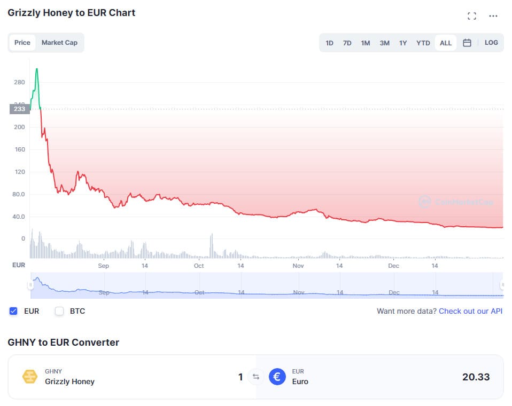This screenshot has height=406, width=512.
Task: Click the swap currencies arrows icon
Action: 256,377
